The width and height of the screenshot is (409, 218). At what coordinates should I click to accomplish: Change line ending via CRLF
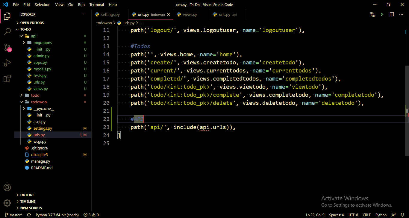coord(366,215)
